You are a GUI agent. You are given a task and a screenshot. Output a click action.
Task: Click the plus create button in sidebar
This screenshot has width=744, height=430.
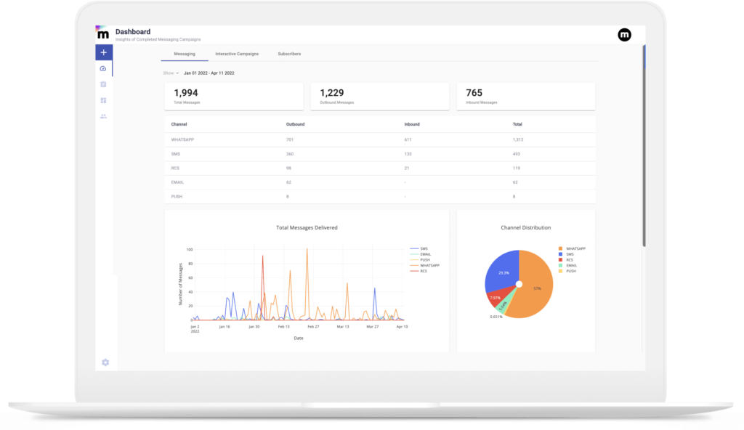coord(103,52)
